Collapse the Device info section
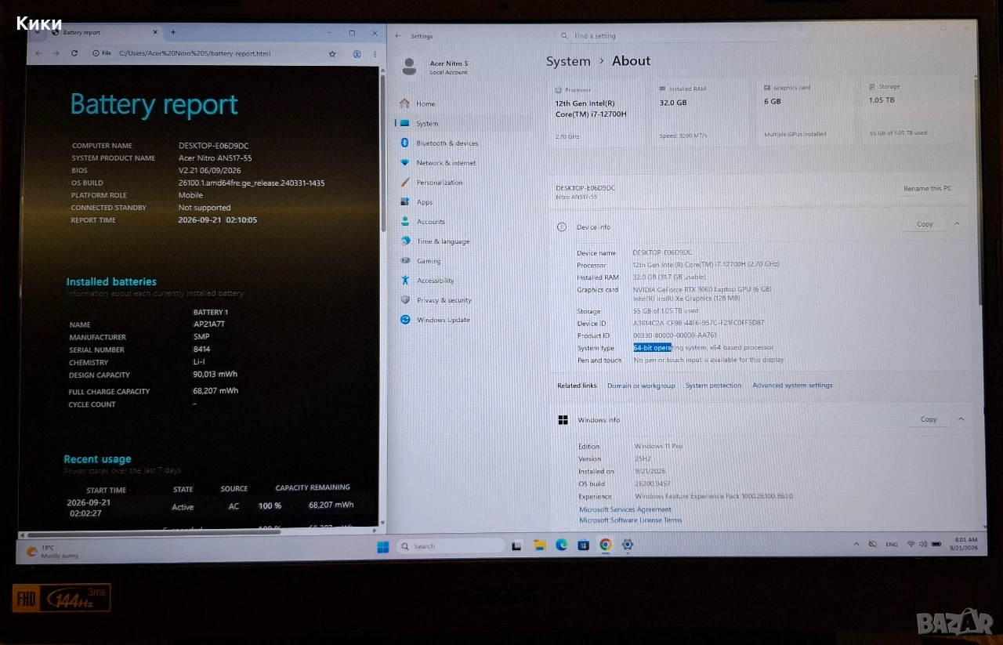Viewport: 1003px width, 645px height. (x=957, y=224)
